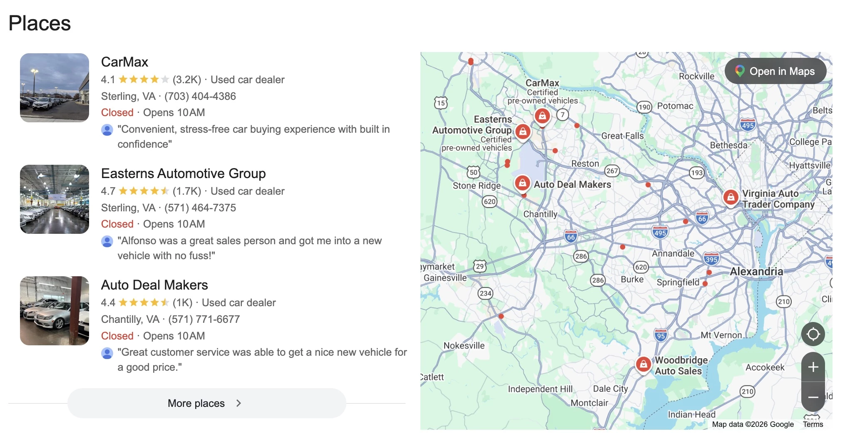Click the Virginia Auto Trader Company map pin
Image resolution: width=850 pixels, height=441 pixels.
coord(731,198)
